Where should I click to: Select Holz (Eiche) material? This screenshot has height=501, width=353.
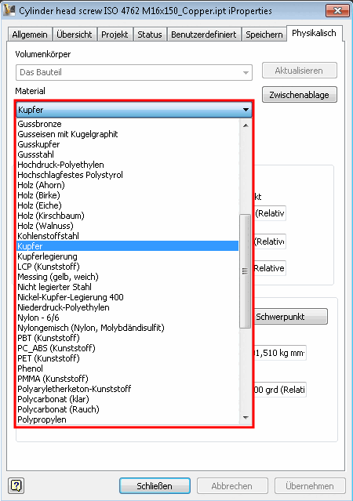coord(128,205)
